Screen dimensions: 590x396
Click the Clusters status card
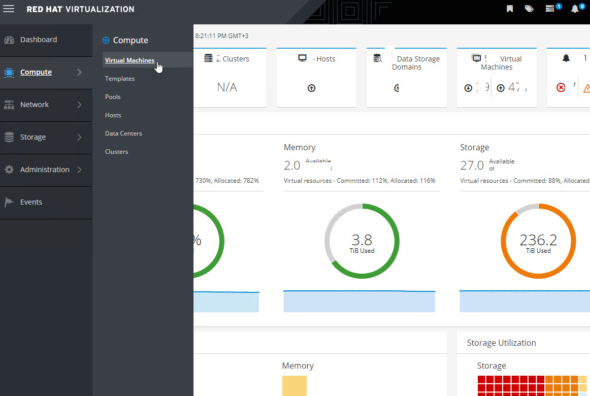tap(230, 78)
